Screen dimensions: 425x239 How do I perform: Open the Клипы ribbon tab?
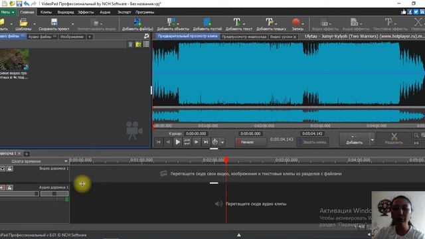(46, 12)
